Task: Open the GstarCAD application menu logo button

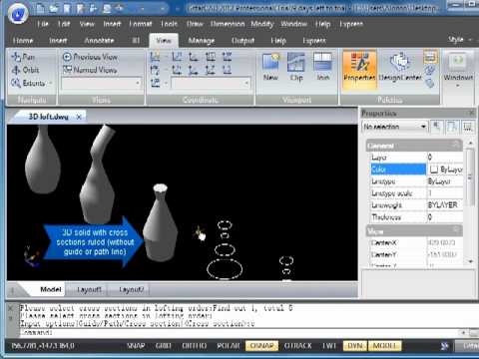Action: [x=18, y=13]
